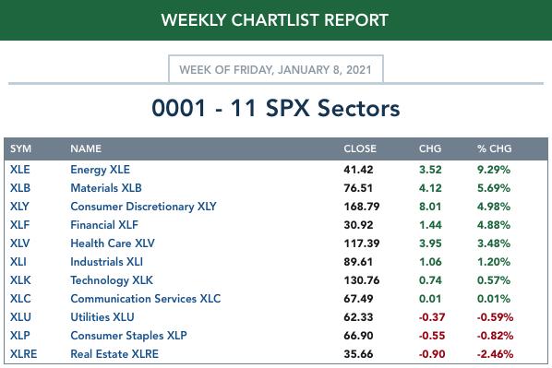Viewport: 552px width, 368px height.
Task: Open the Industrials XLI name link
Action: pos(107,262)
